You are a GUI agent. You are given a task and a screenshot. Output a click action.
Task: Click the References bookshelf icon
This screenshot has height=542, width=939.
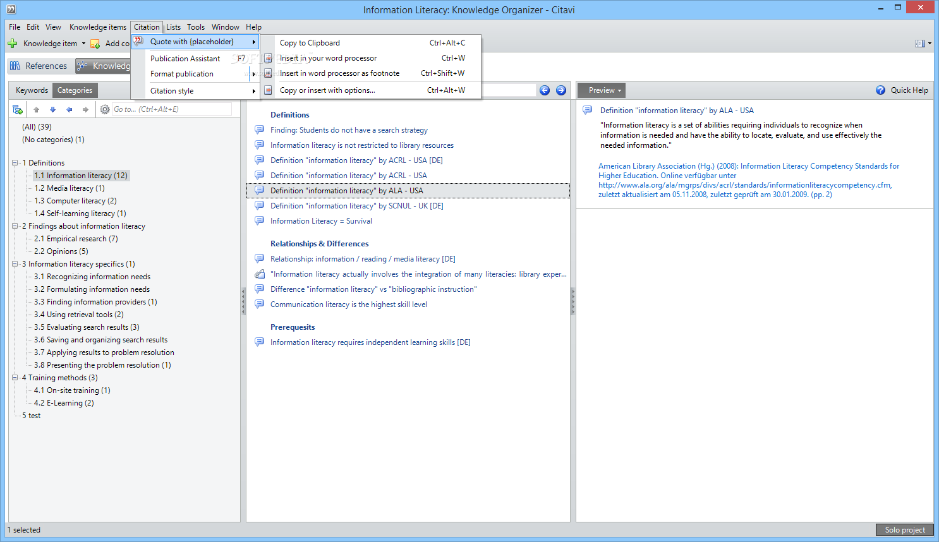pos(15,66)
